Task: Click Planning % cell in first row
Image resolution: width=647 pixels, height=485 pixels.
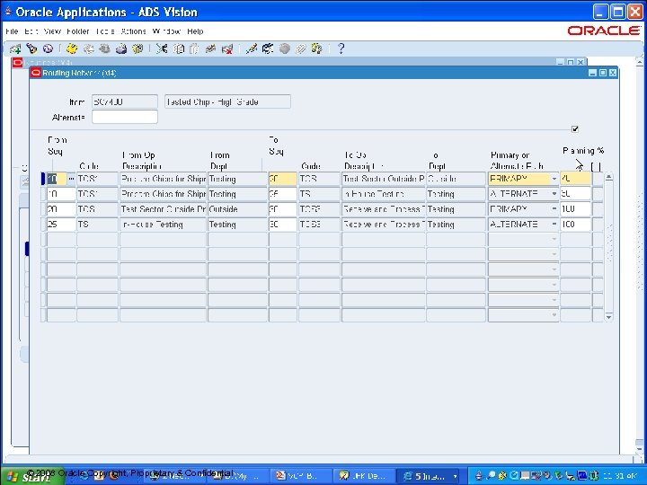Action: click(x=576, y=179)
